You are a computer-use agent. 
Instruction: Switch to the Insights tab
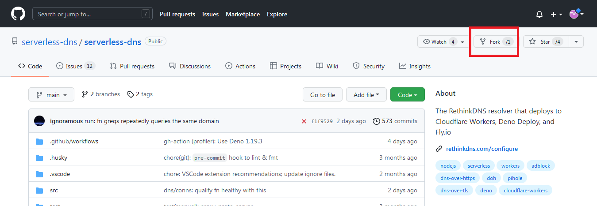click(x=415, y=66)
